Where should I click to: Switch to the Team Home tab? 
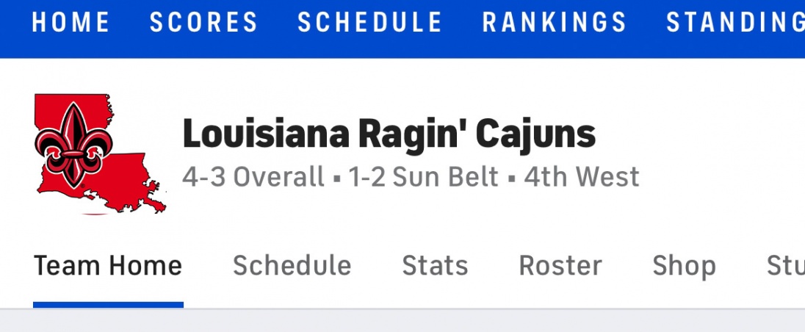click(x=108, y=265)
